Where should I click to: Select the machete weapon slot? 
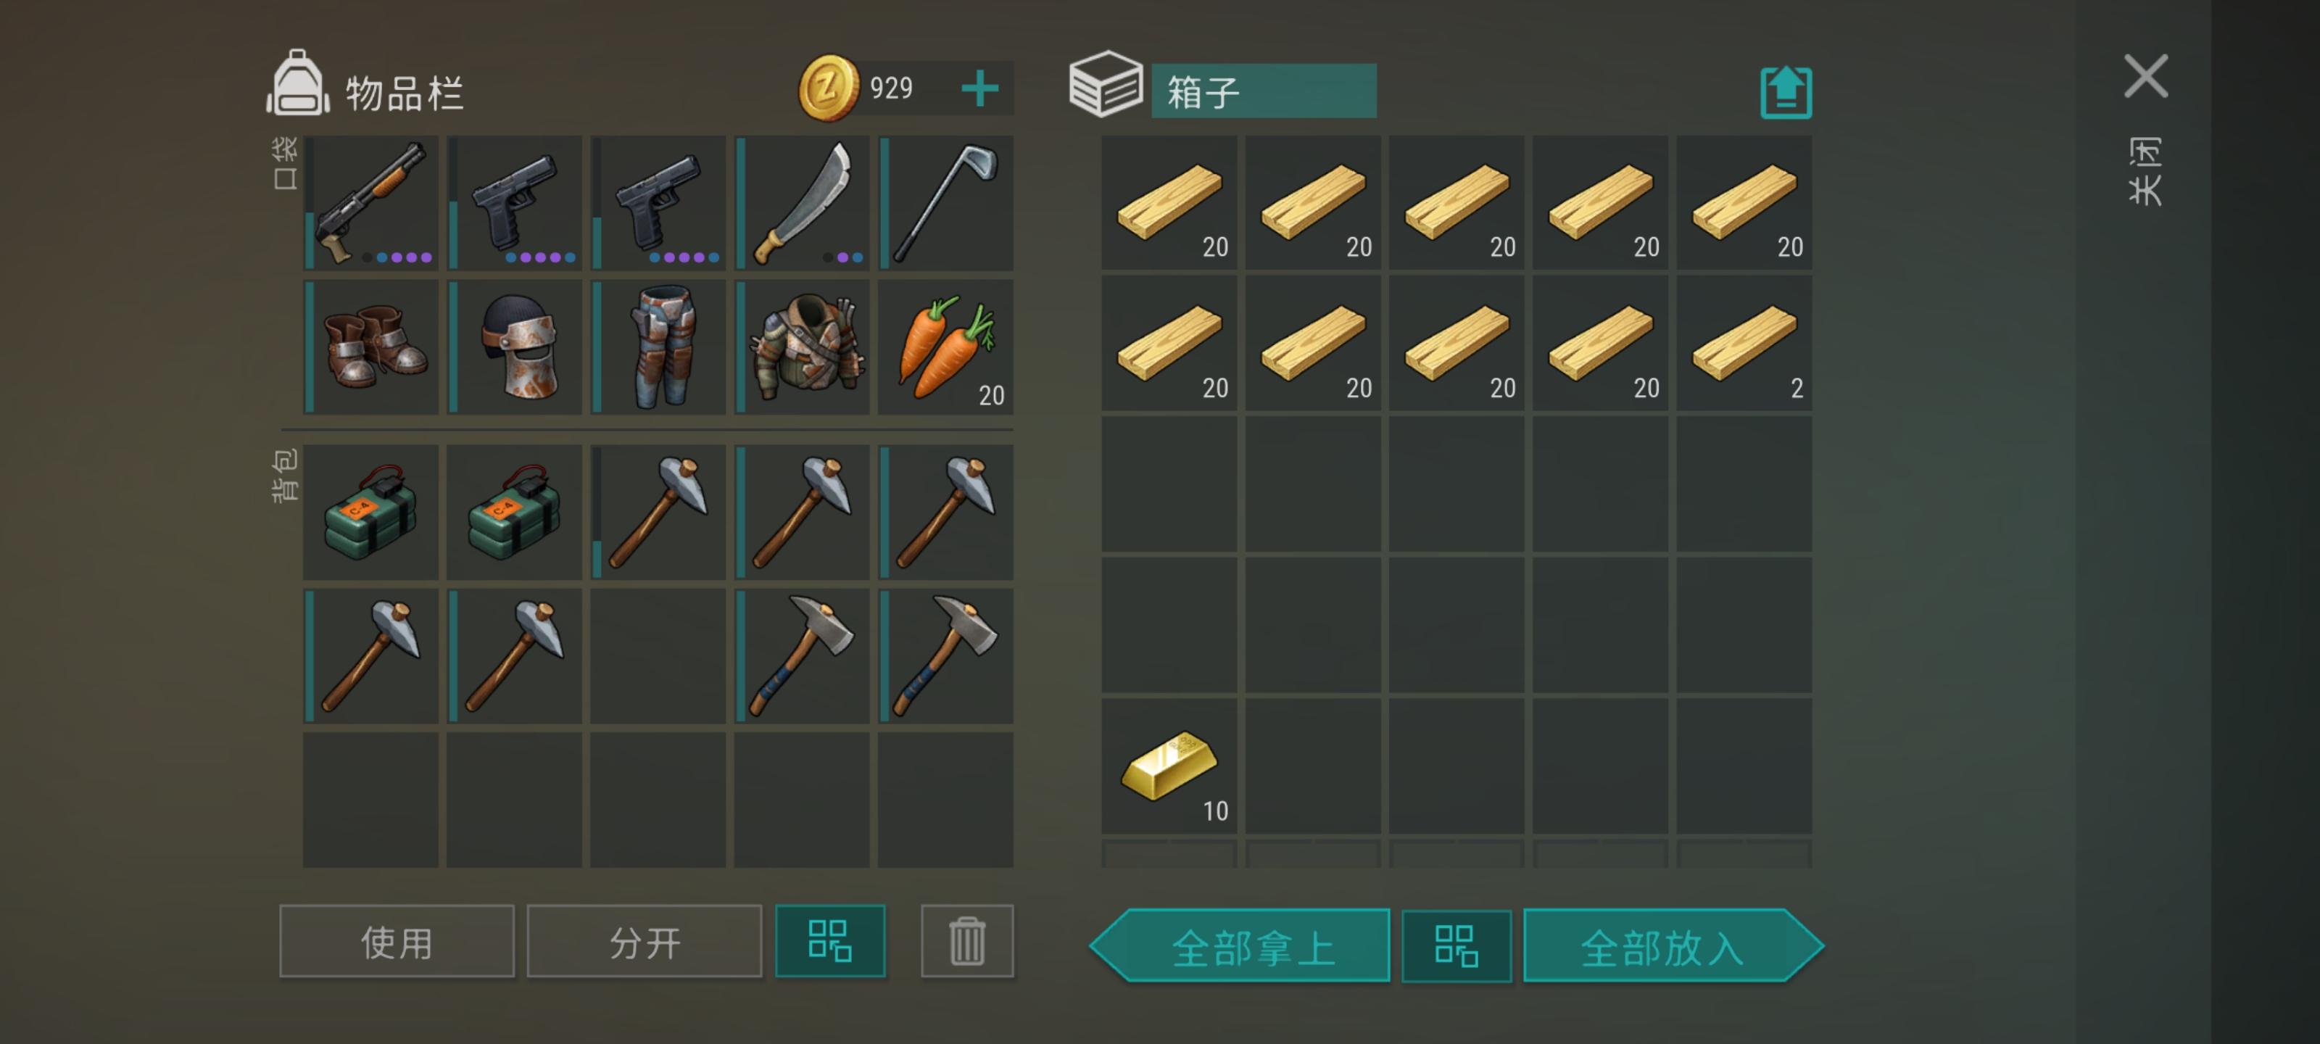click(x=803, y=204)
